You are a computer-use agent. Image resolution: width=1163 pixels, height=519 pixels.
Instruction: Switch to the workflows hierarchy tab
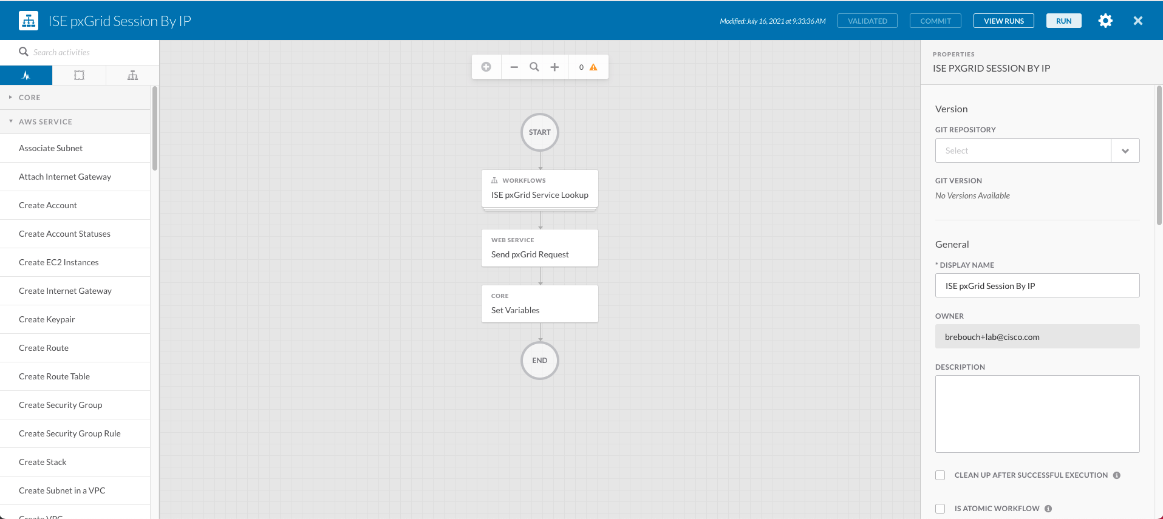coord(132,75)
